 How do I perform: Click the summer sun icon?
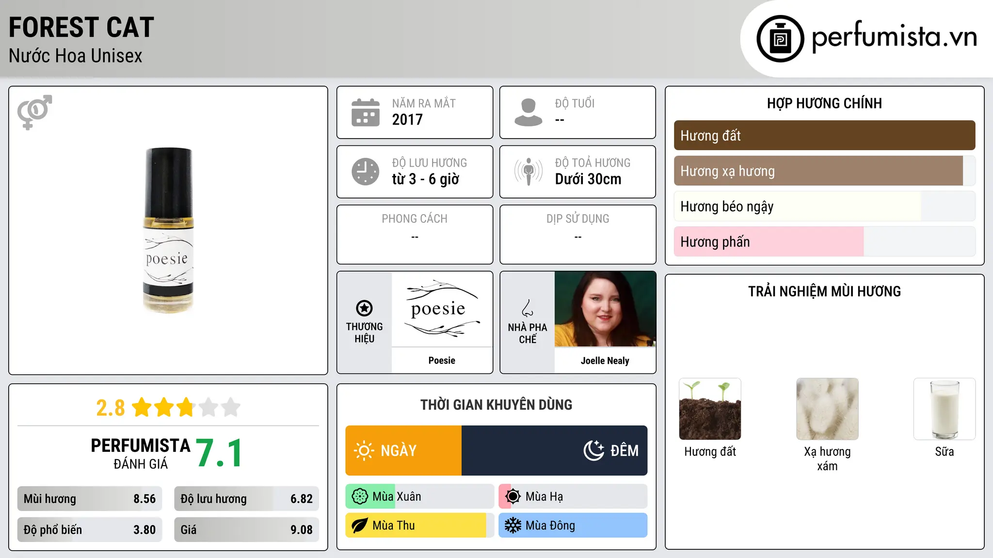pyautogui.click(x=513, y=496)
